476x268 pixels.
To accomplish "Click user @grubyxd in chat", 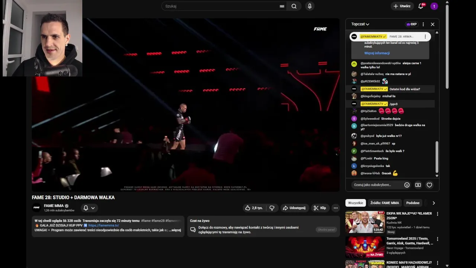I will pyautogui.click(x=367, y=136).
